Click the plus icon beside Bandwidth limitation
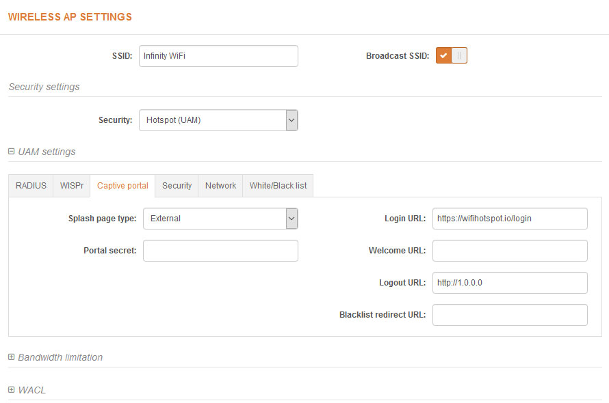The width and height of the screenshot is (609, 403). tap(11, 357)
